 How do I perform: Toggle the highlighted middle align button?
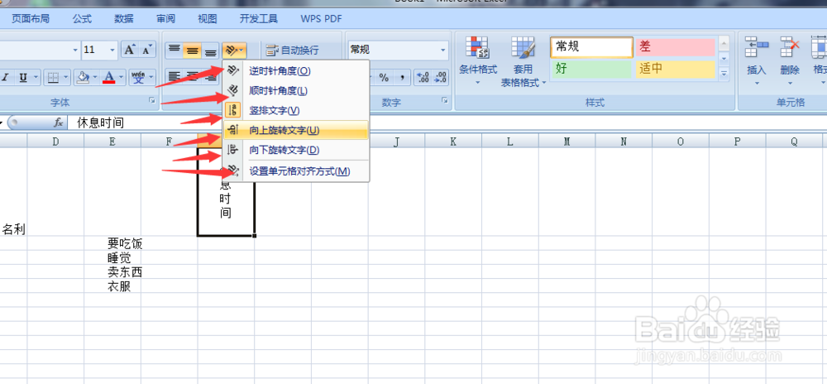click(x=192, y=50)
